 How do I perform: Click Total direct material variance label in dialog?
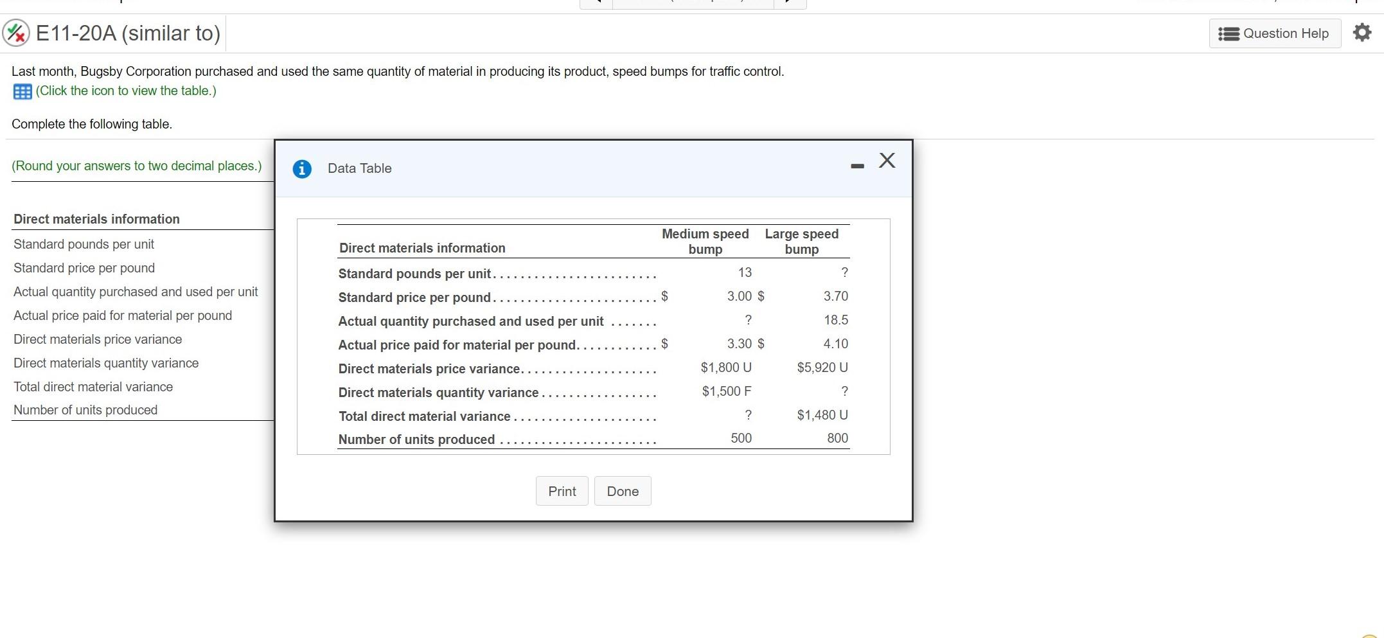click(x=424, y=416)
